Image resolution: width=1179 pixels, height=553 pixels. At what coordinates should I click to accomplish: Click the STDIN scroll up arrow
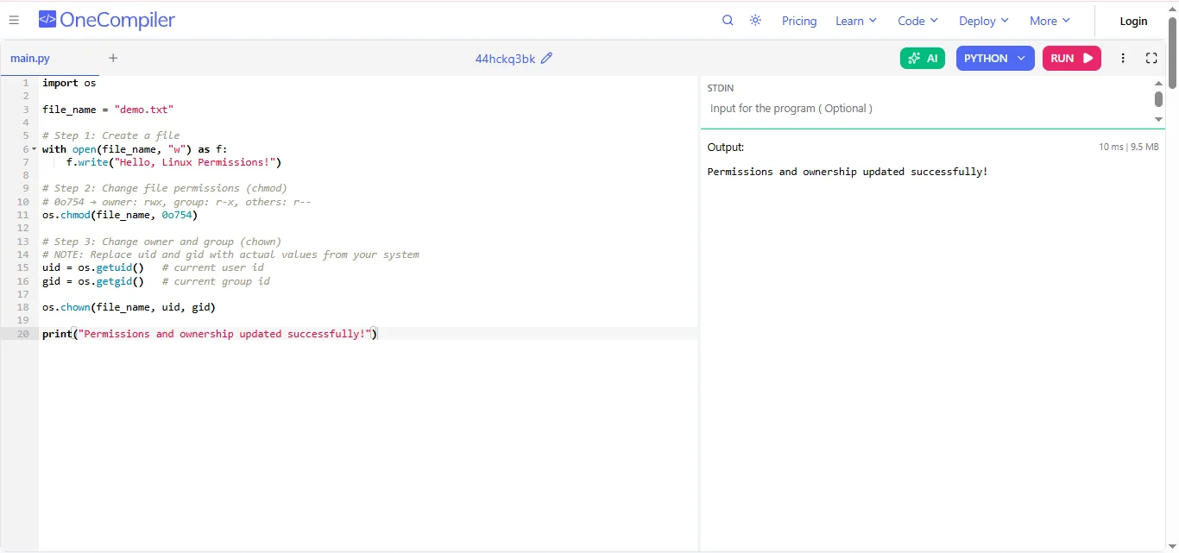tap(1159, 84)
